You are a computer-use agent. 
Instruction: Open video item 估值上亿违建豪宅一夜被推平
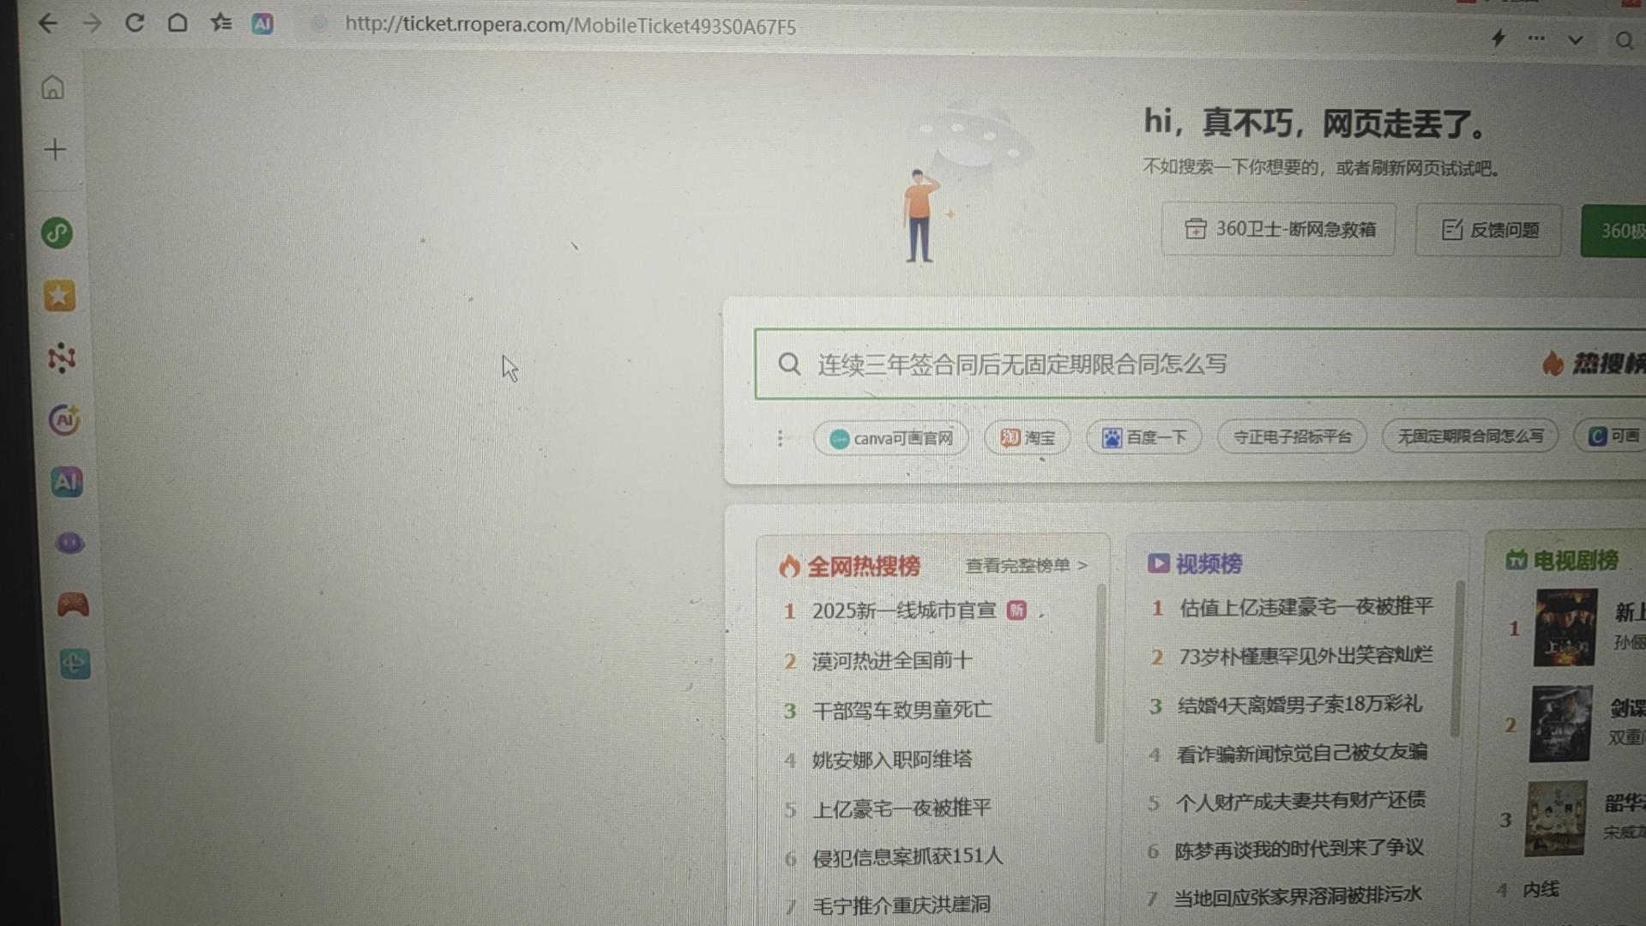[x=1305, y=607]
